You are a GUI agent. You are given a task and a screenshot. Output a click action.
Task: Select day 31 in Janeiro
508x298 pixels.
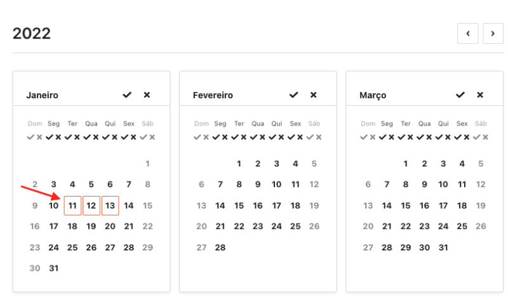tap(54, 268)
